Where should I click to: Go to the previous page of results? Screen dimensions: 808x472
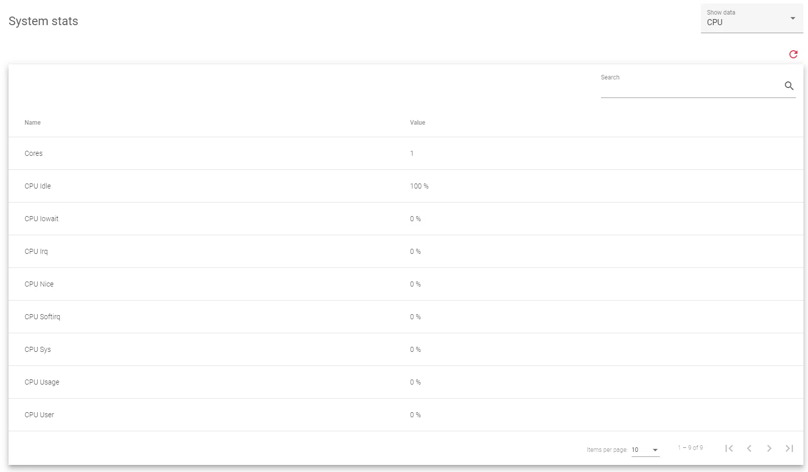[749, 448]
